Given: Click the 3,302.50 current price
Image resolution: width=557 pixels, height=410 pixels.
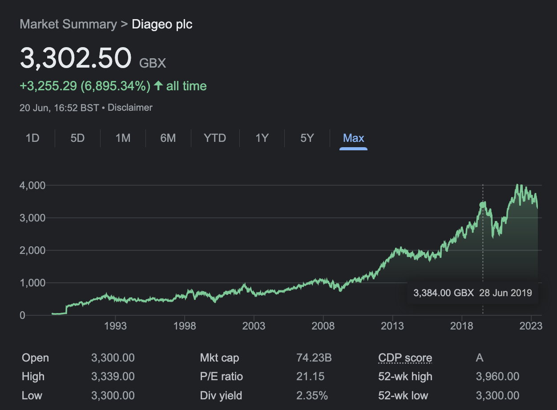Looking at the screenshot, I should pyautogui.click(x=76, y=58).
